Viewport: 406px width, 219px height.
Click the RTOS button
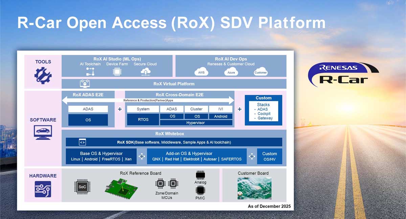(143, 119)
